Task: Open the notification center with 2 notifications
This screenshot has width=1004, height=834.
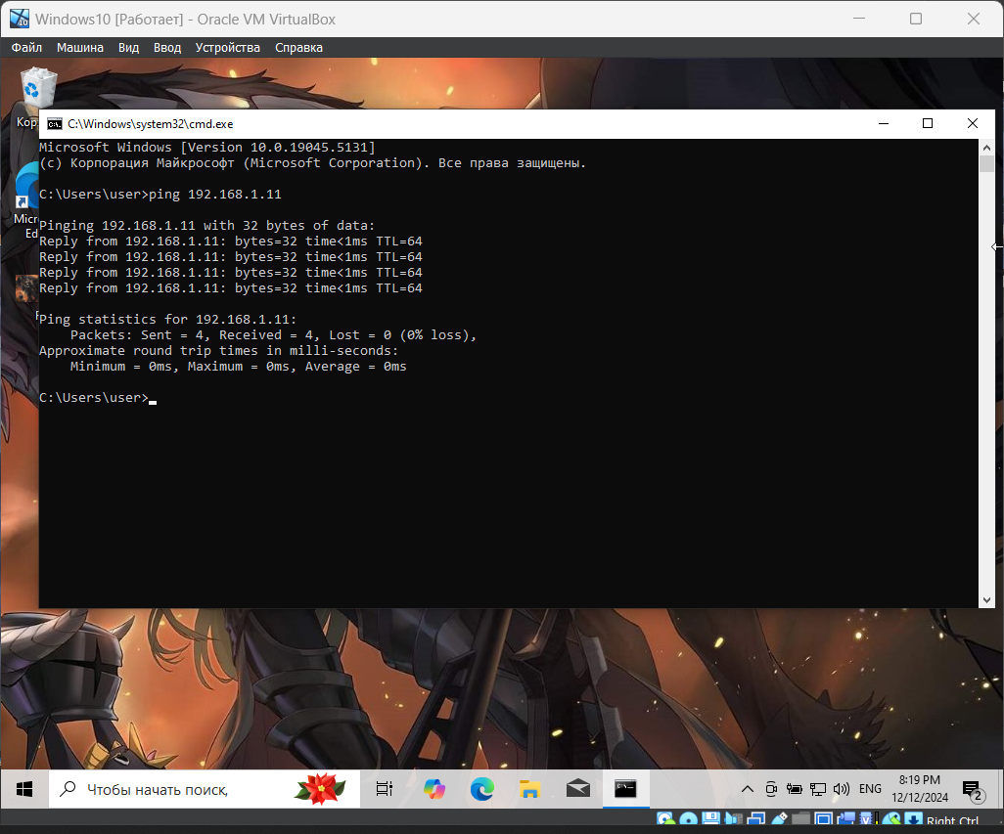Action: click(974, 791)
